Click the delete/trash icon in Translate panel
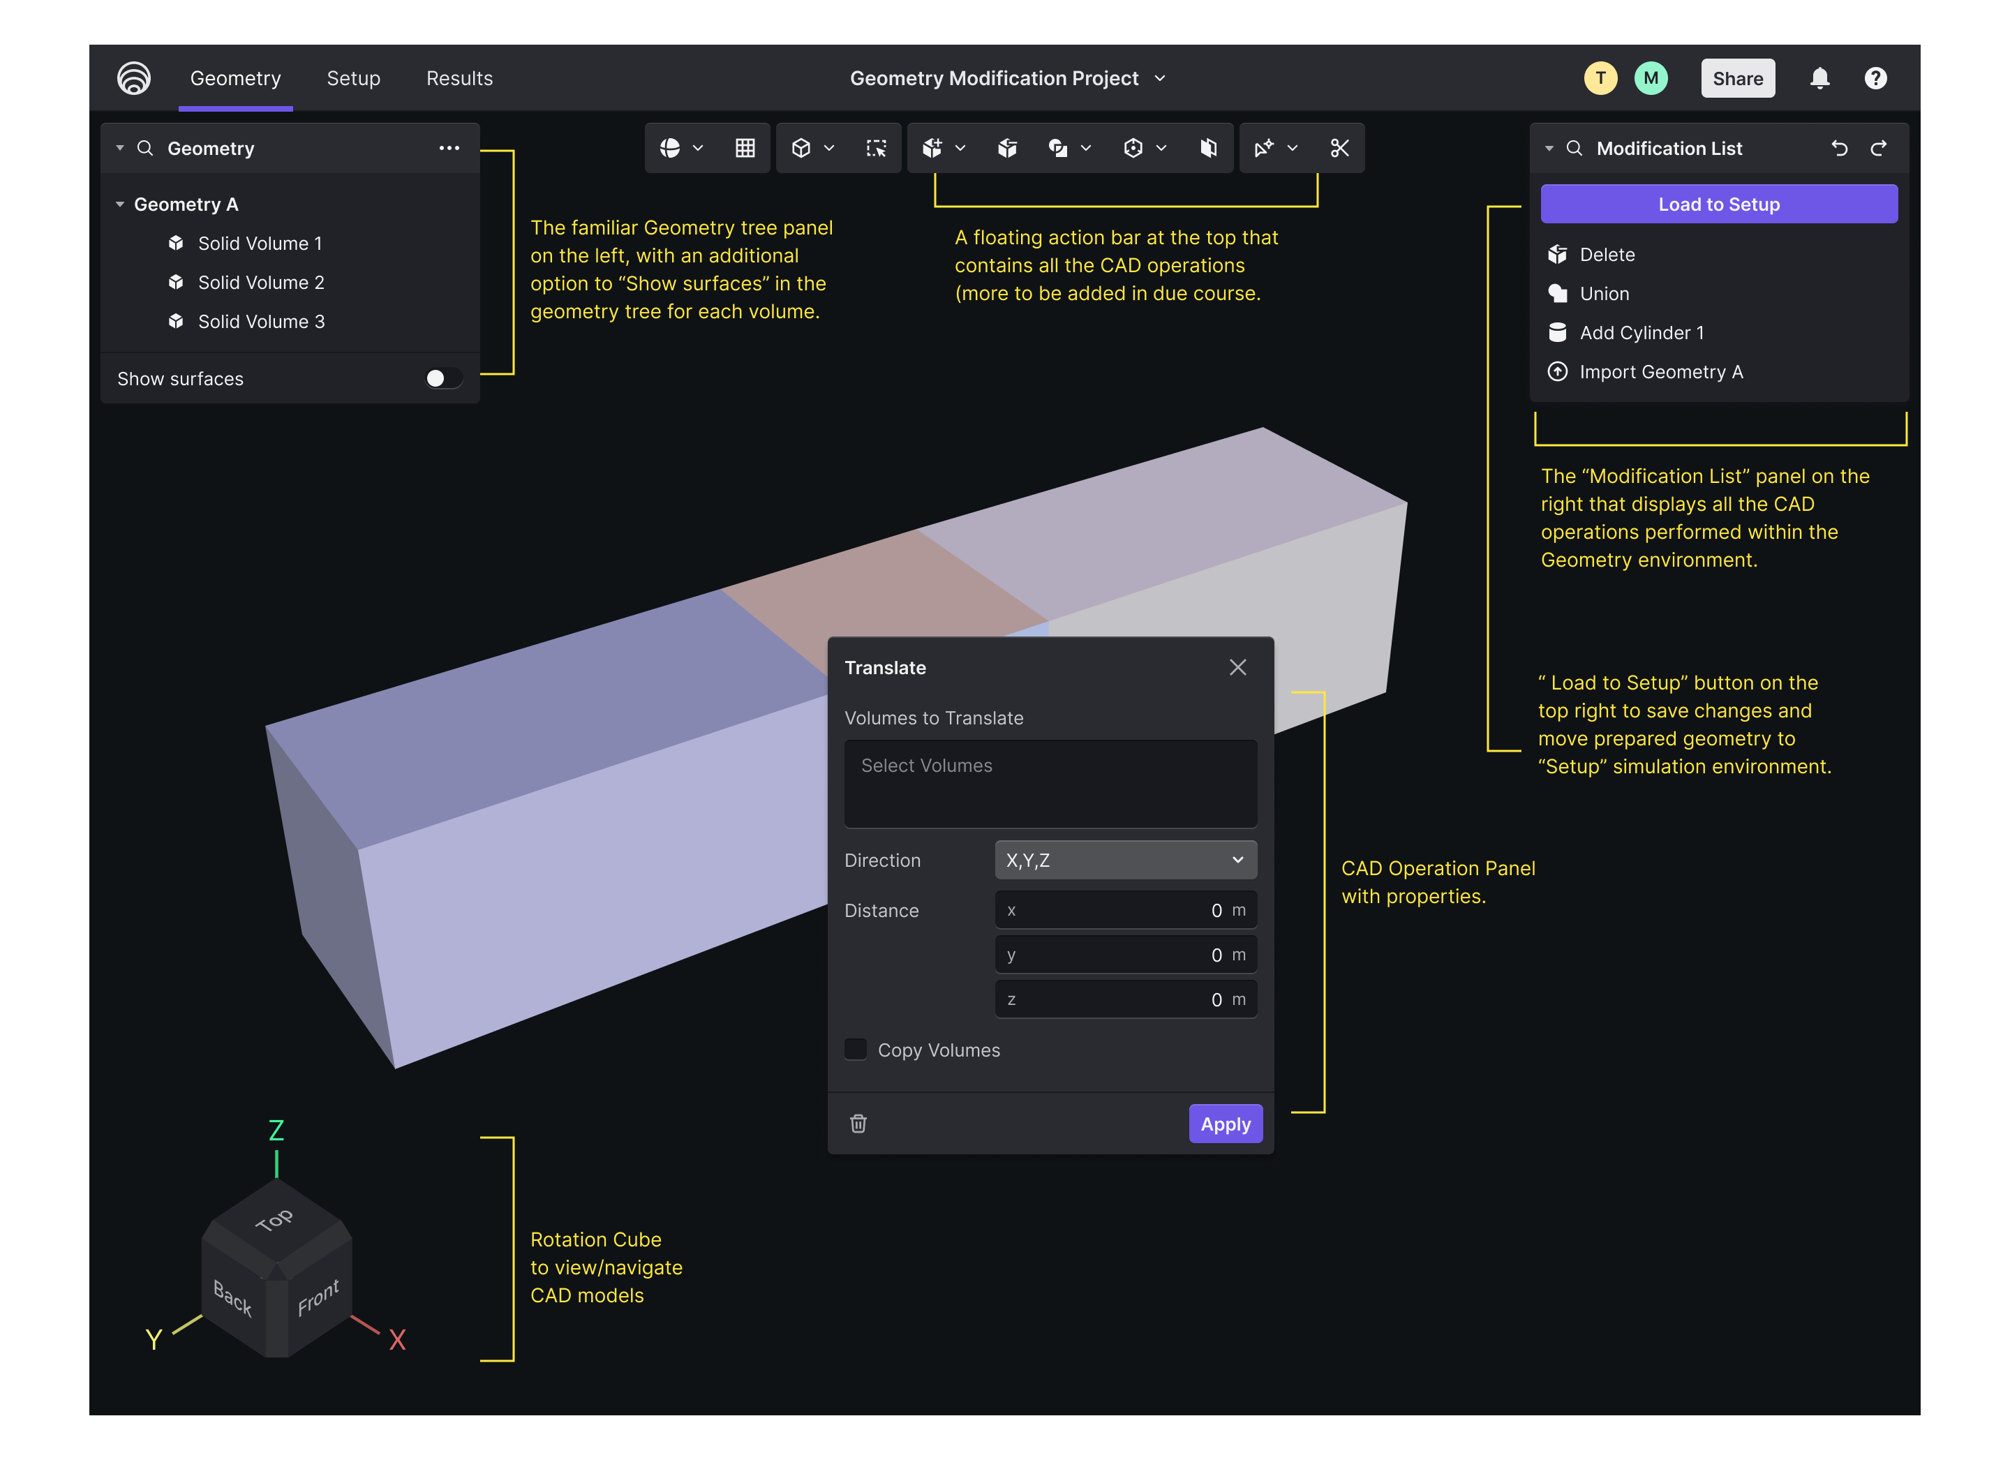 pos(858,1123)
